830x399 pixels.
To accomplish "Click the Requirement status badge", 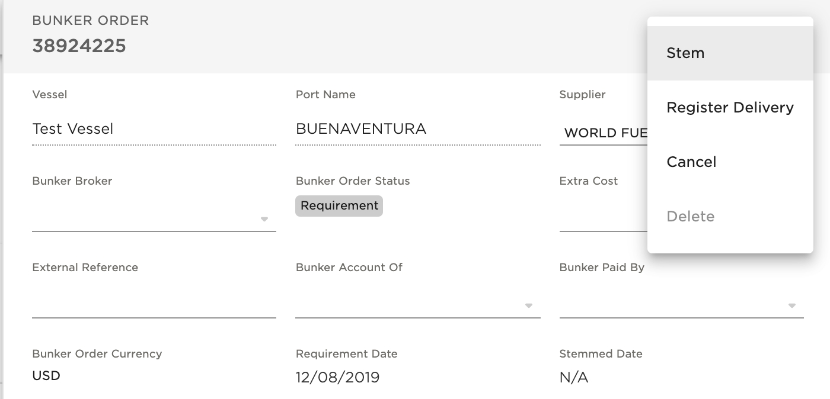I will [339, 206].
